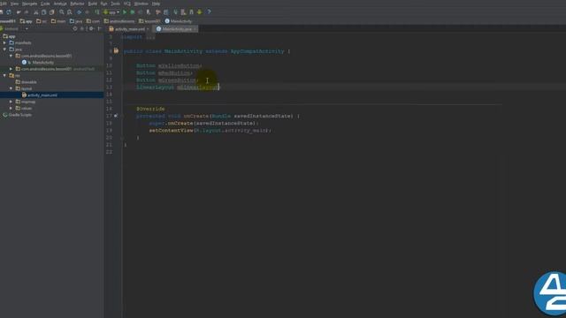
Task: Collapse the res folder arrow
Action: 4,76
